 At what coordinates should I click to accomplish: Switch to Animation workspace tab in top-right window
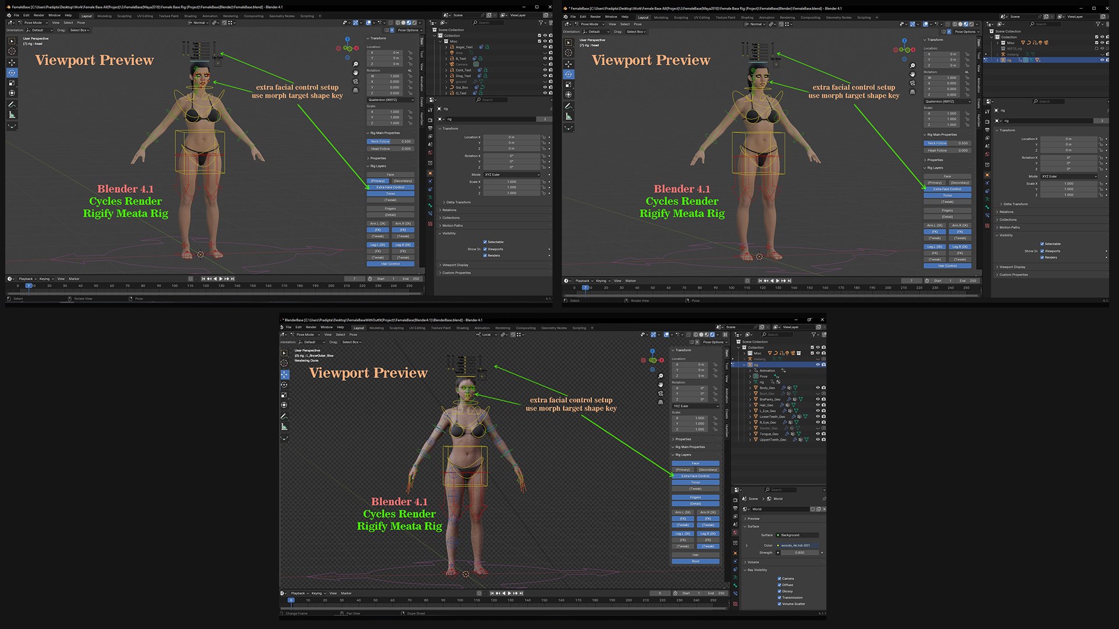coord(767,17)
